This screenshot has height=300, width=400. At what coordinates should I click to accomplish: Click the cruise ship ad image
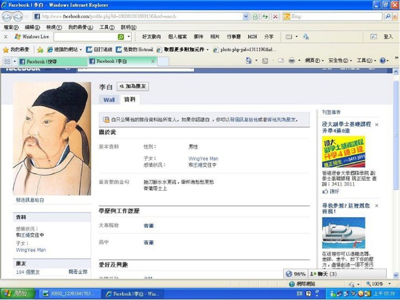[x=343, y=233]
